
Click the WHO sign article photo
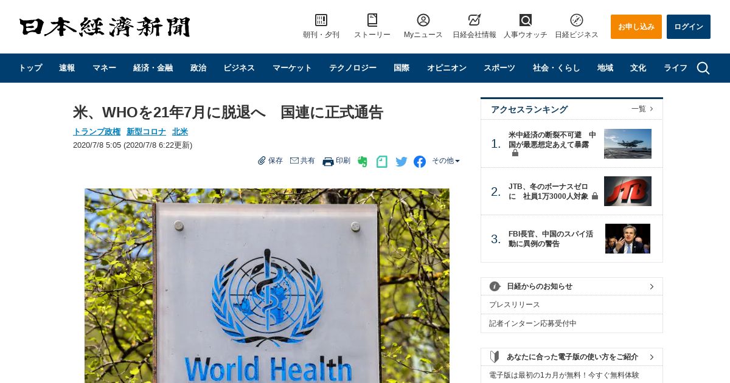pos(267,286)
